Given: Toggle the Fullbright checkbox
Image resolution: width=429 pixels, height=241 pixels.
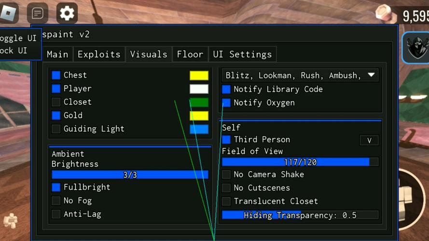Looking at the screenshot, I should tap(56, 187).
